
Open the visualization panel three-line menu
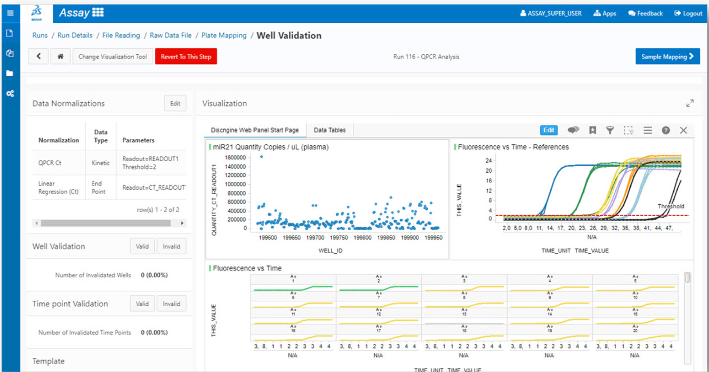click(647, 130)
